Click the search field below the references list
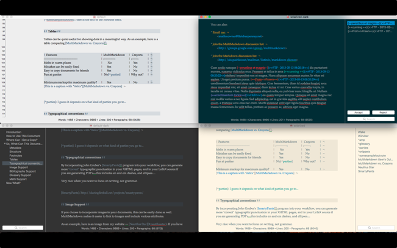Image resolution: width=397 pixels, height=248 pixels. 376,228
